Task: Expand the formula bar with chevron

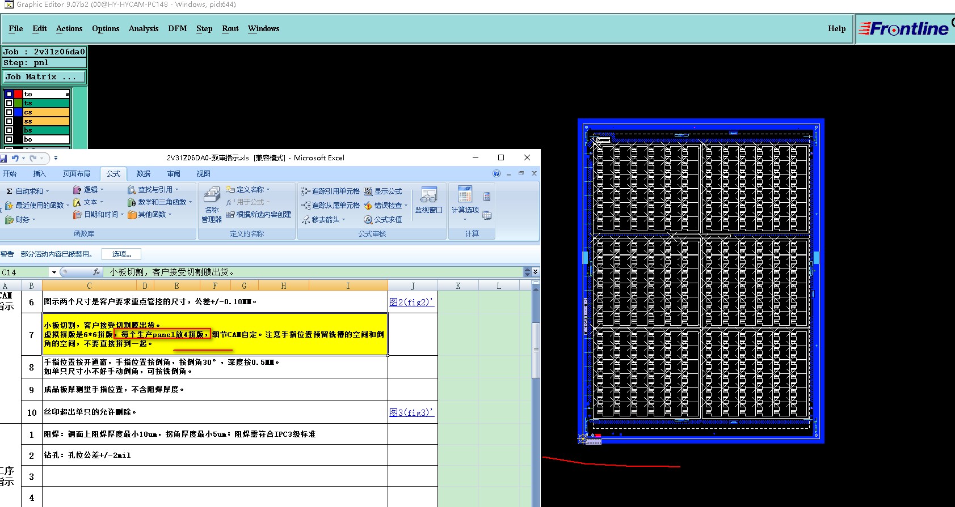Action: [x=536, y=272]
